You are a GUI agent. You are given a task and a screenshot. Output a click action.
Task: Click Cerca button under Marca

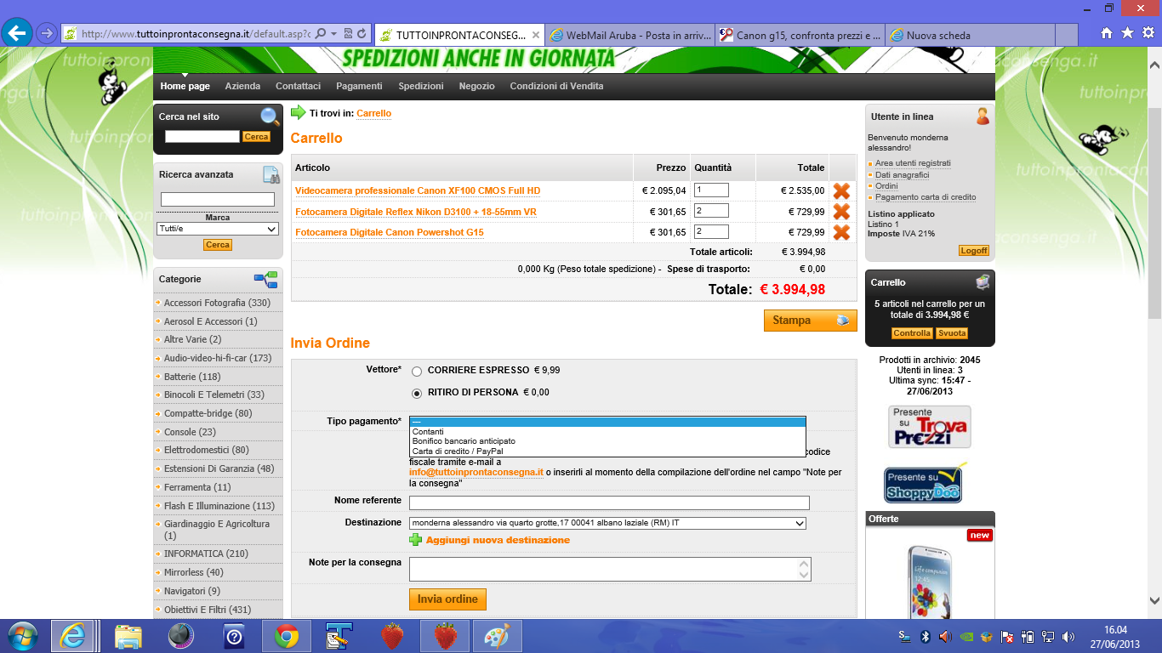[x=218, y=245]
